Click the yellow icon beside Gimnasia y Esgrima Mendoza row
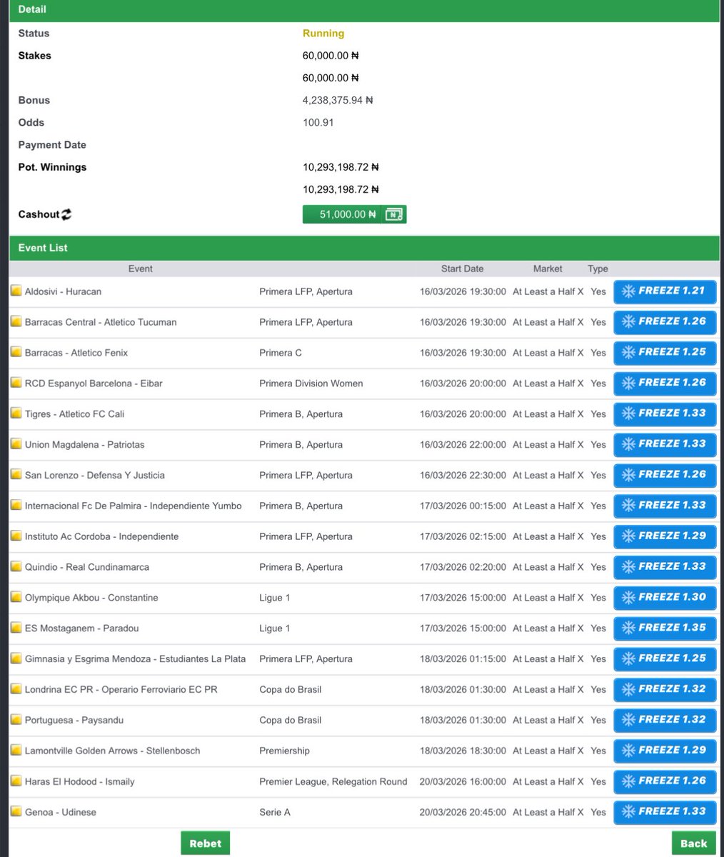 (x=16, y=658)
